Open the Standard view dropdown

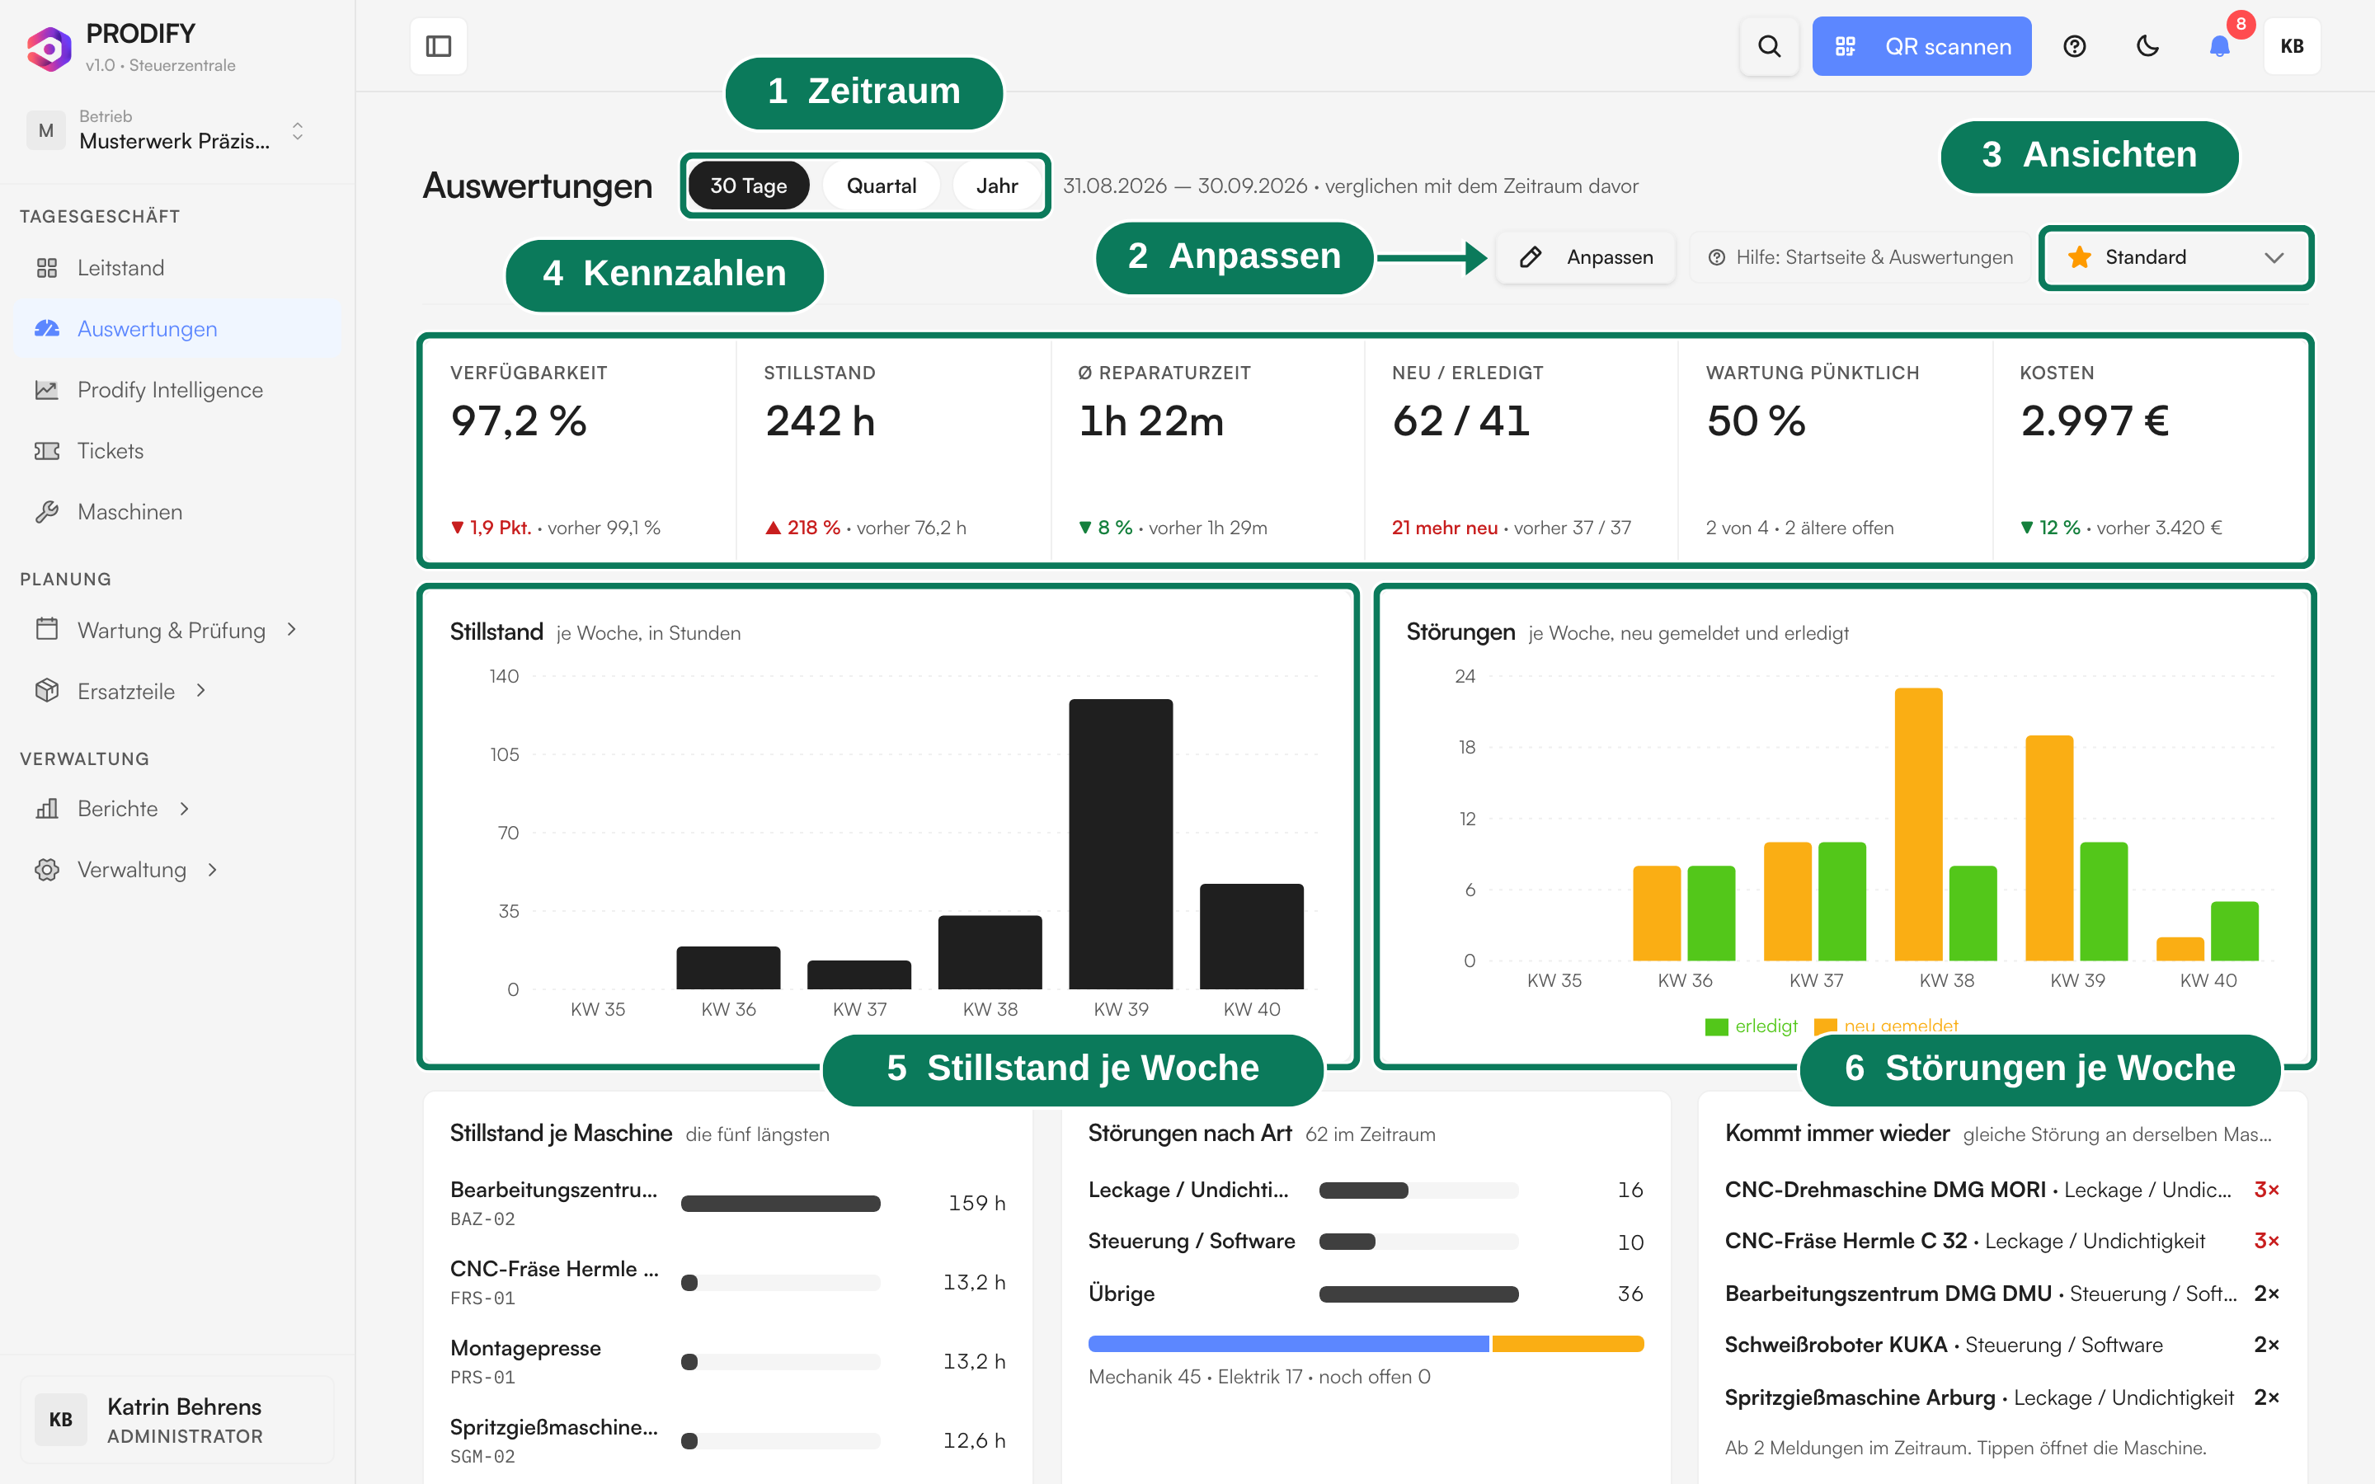pyautogui.click(x=2175, y=257)
